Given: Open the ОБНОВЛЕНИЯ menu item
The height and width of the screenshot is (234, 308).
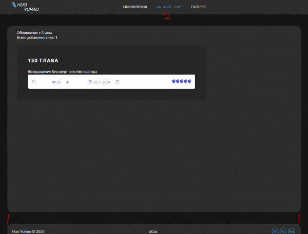Looking at the screenshot, I should 135,7.
